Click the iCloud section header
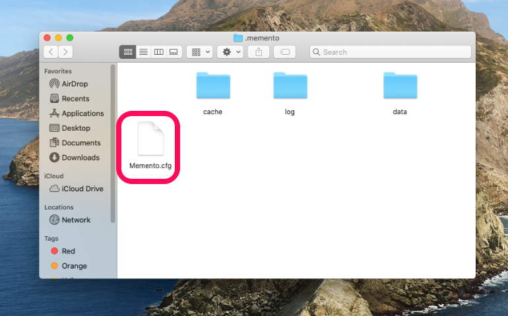 coord(54,176)
